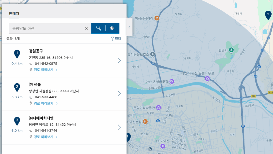
Task: Click the 6.0 km distance label
Action: [x=17, y=131]
